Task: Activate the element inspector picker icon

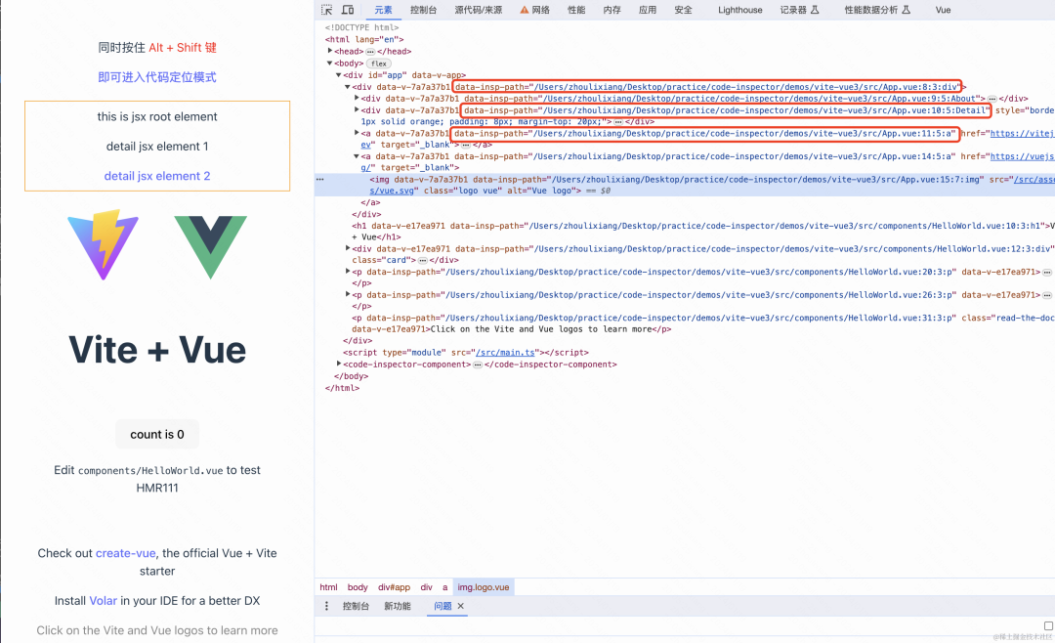Action: coord(326,10)
